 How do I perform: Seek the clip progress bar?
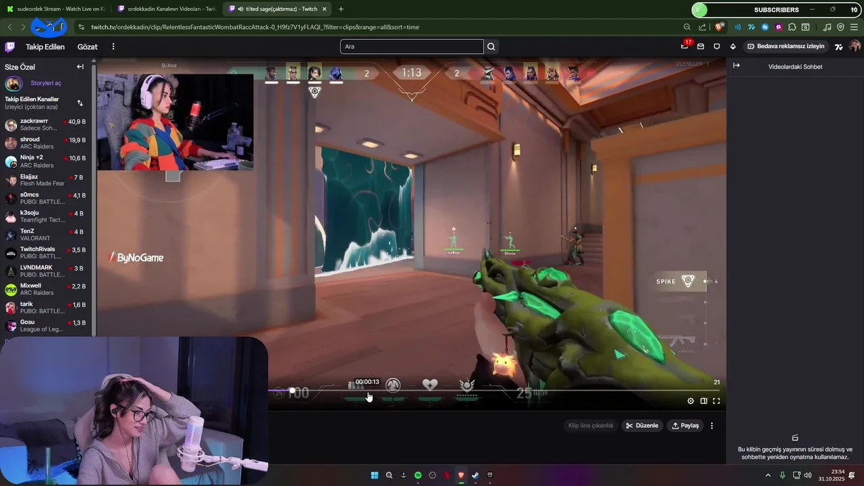pos(495,390)
